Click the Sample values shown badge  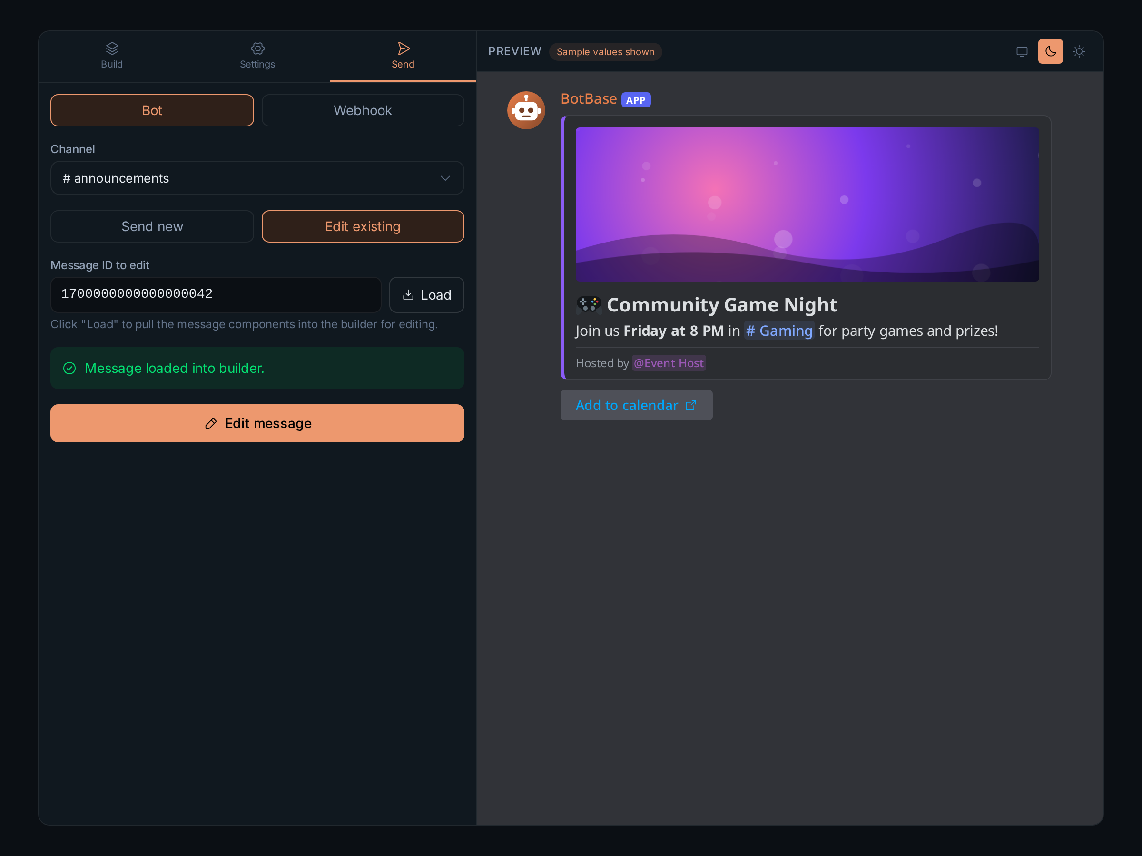[x=605, y=51]
